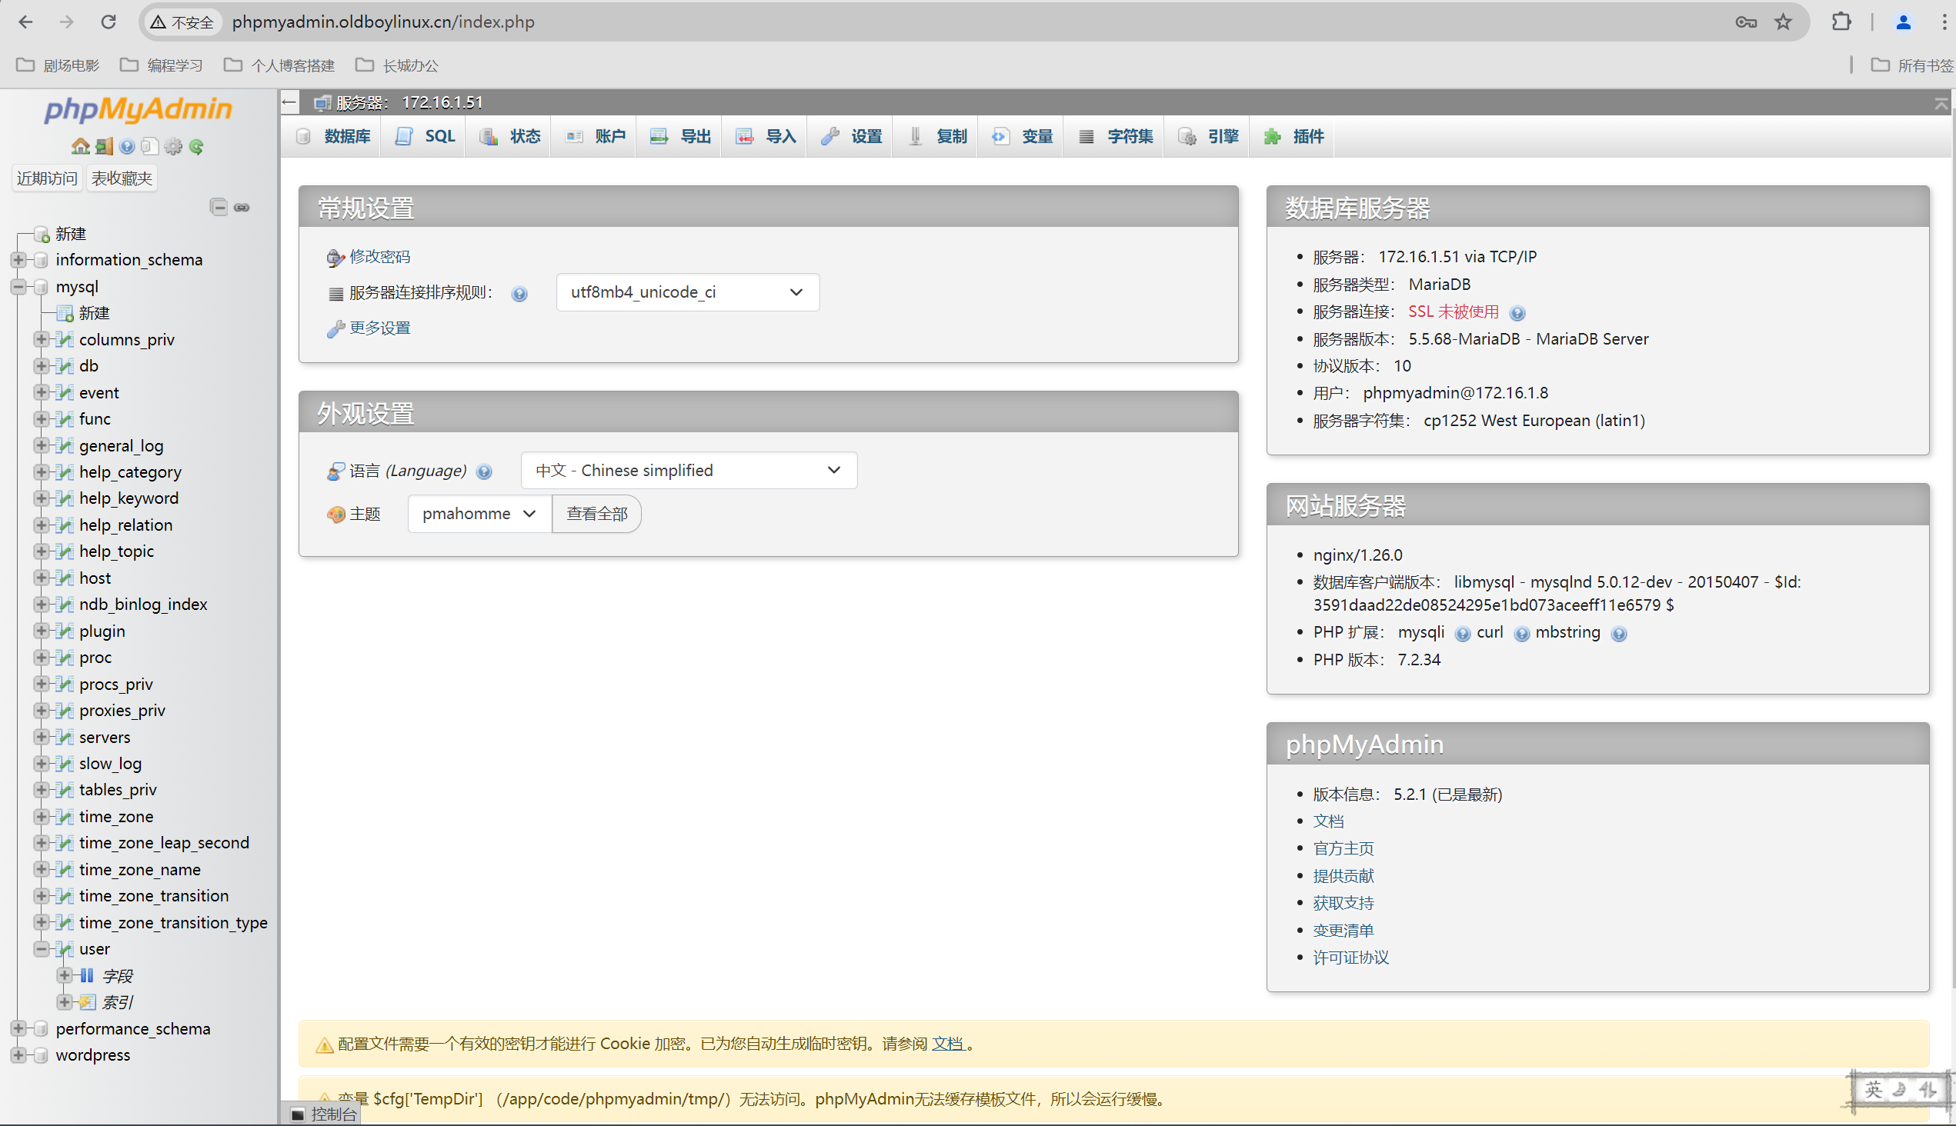The image size is (1956, 1126).
Task: Click the log out door icon in sidebar
Action: pyautogui.click(x=104, y=146)
